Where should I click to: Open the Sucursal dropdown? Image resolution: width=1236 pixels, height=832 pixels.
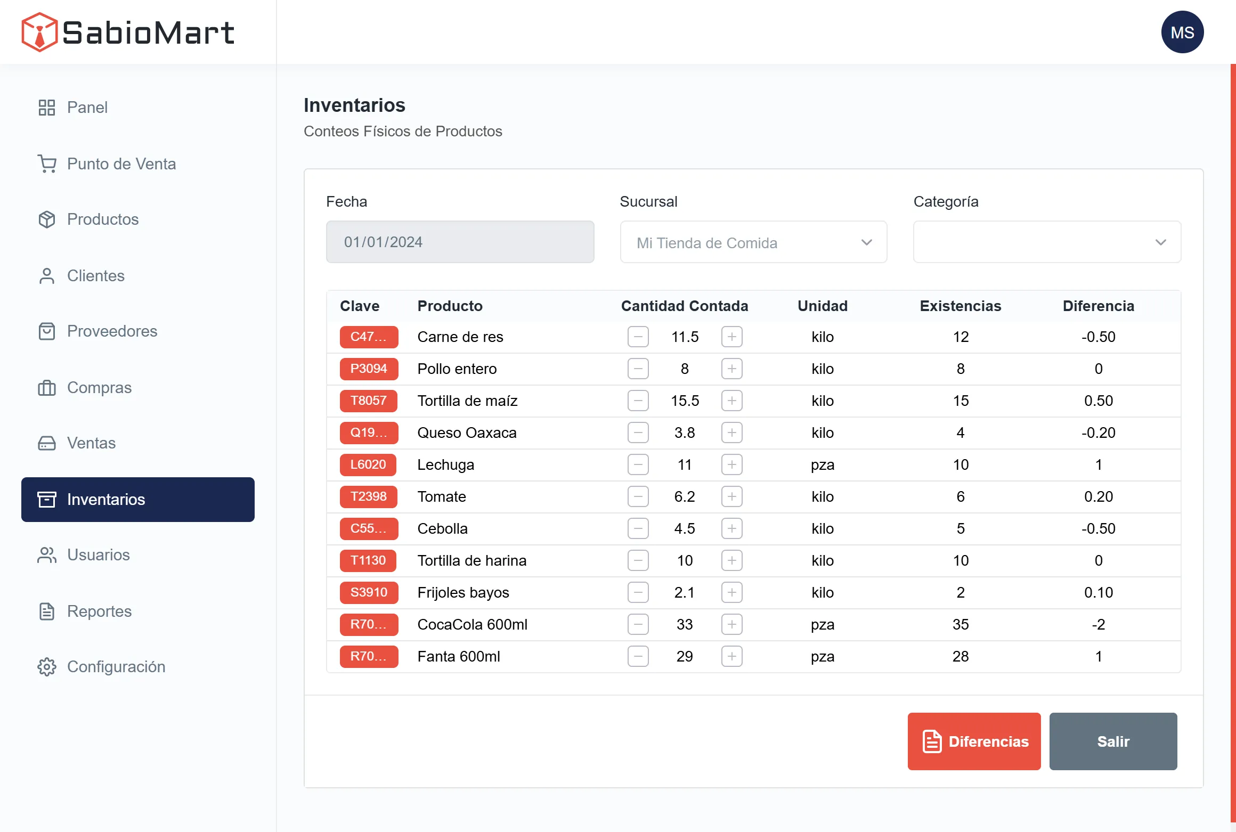pos(753,242)
